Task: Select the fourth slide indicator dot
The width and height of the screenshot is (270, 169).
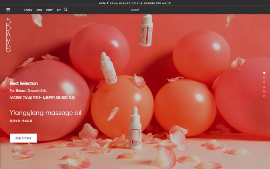Action: 265,87
